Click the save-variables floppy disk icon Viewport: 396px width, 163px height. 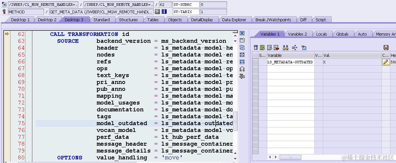click(x=386, y=48)
